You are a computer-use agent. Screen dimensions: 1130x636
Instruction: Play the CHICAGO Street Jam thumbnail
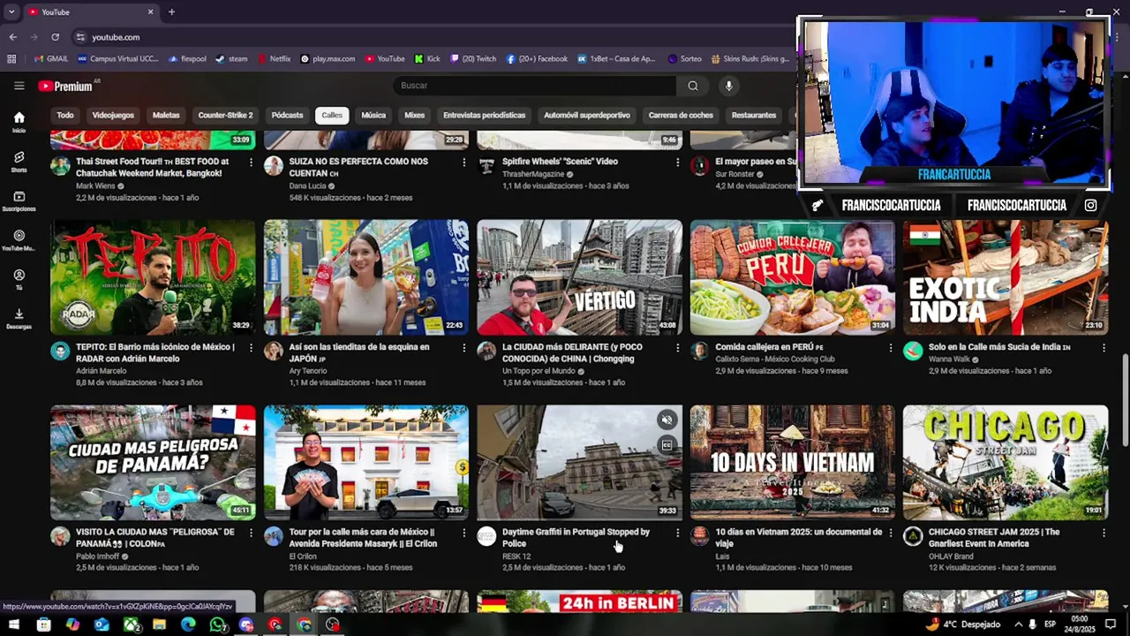[1006, 462]
